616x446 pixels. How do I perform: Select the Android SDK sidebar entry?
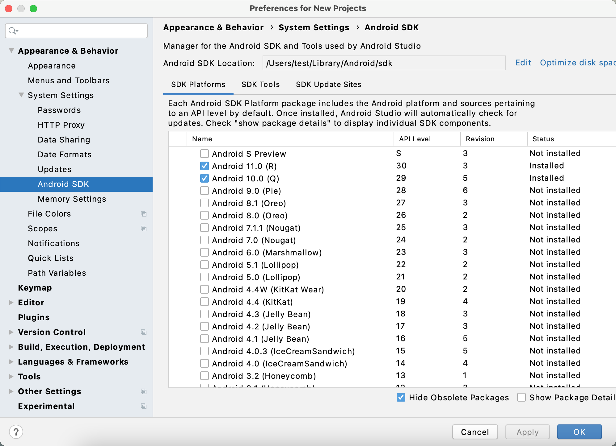point(64,184)
